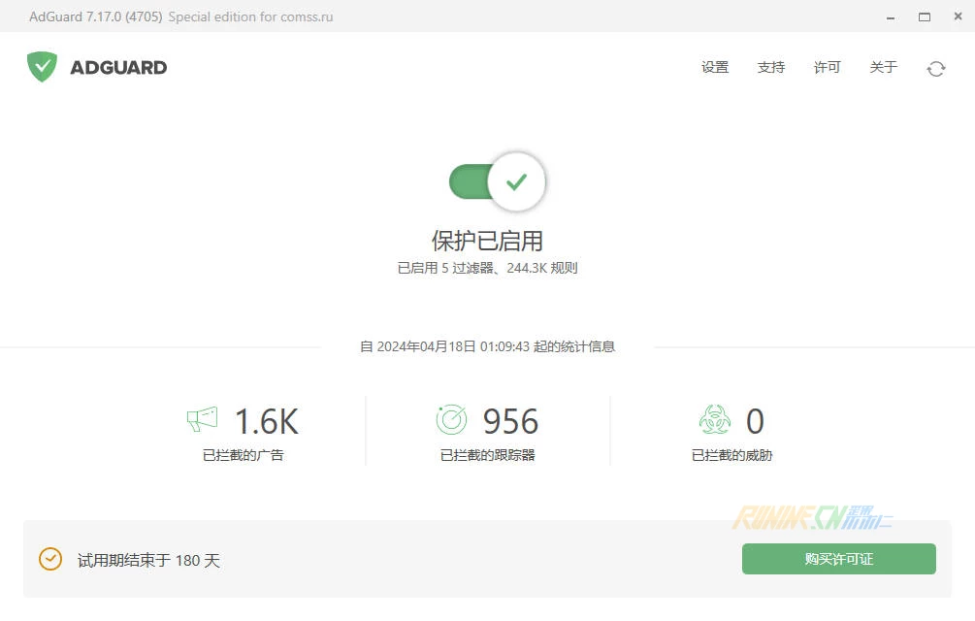
Task: Click the AdGuard shield logo icon
Action: click(x=42, y=67)
